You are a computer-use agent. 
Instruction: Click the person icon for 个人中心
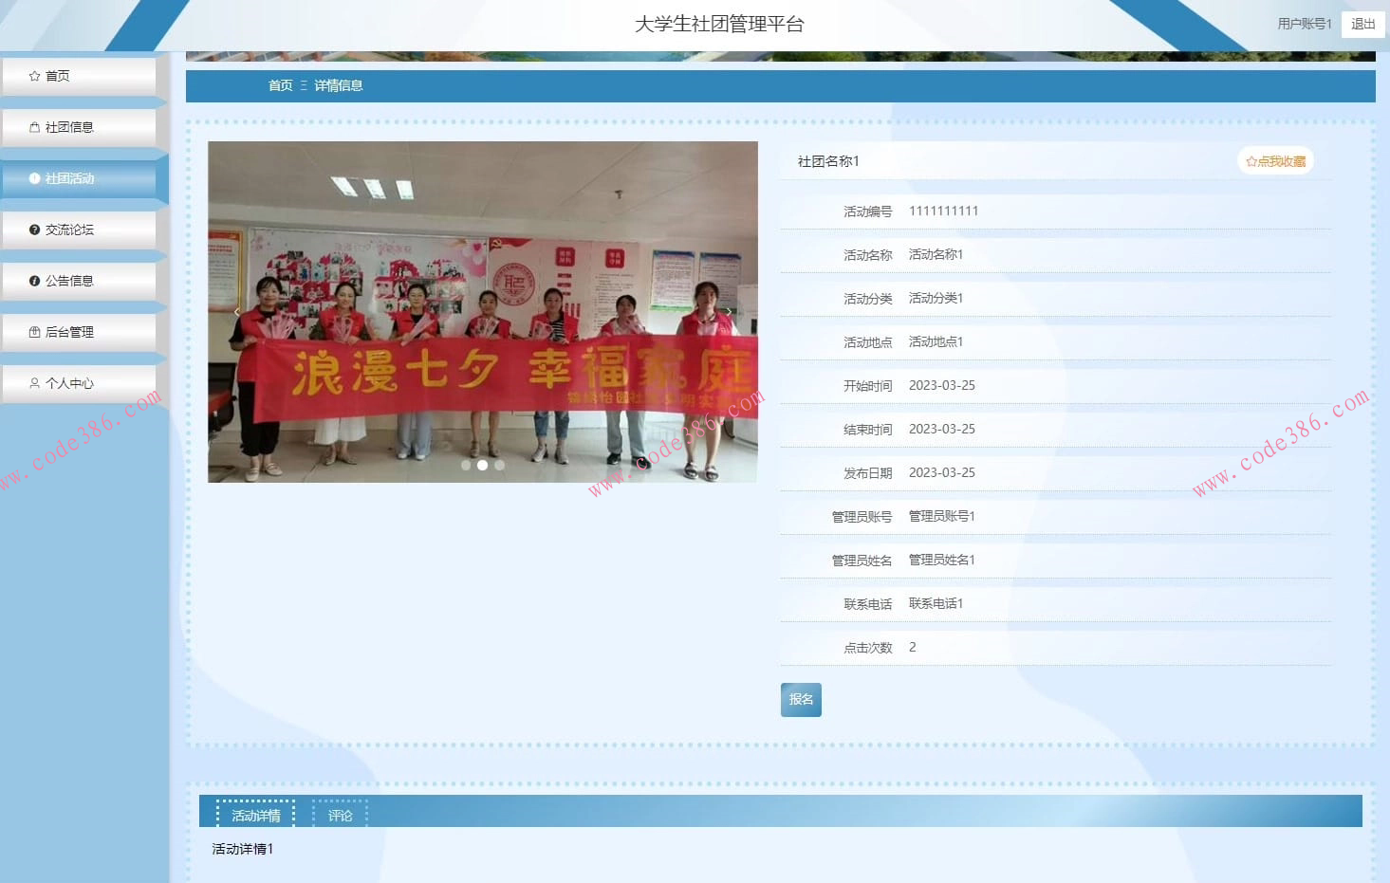click(x=35, y=383)
